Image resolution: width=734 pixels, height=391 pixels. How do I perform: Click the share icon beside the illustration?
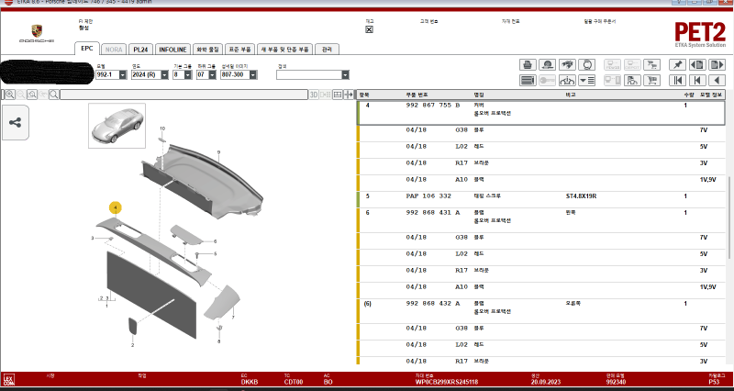tap(15, 123)
